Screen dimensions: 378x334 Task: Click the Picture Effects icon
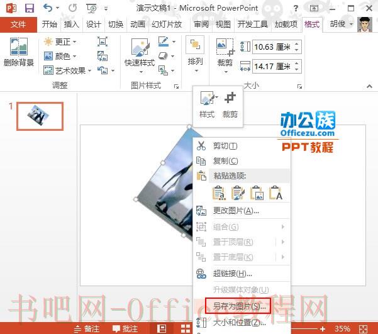pos(164,56)
